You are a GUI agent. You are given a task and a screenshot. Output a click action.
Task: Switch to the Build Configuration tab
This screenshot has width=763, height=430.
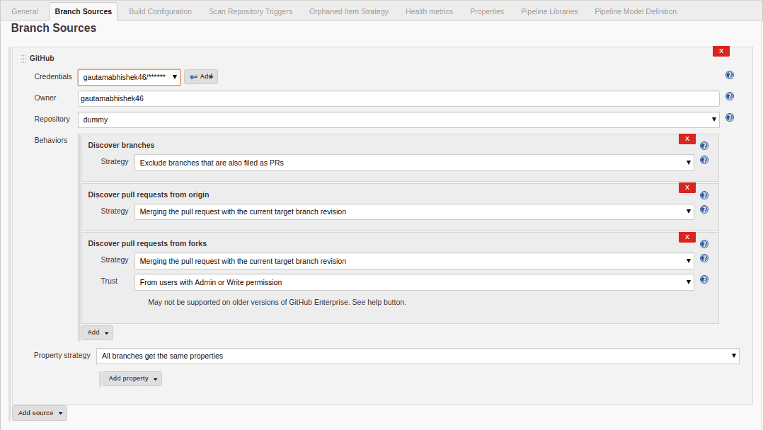160,11
